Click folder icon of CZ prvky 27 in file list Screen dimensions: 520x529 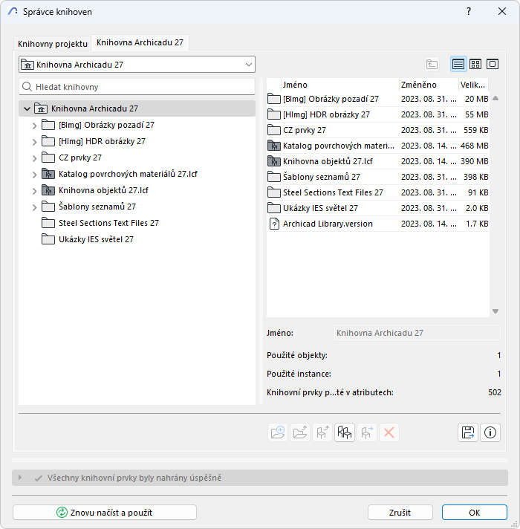[274, 130]
